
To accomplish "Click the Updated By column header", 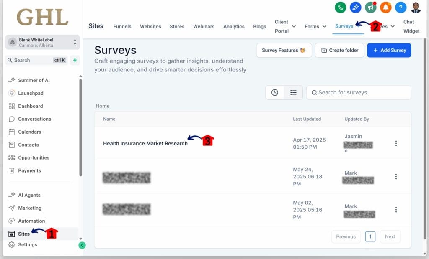I will coord(357,119).
